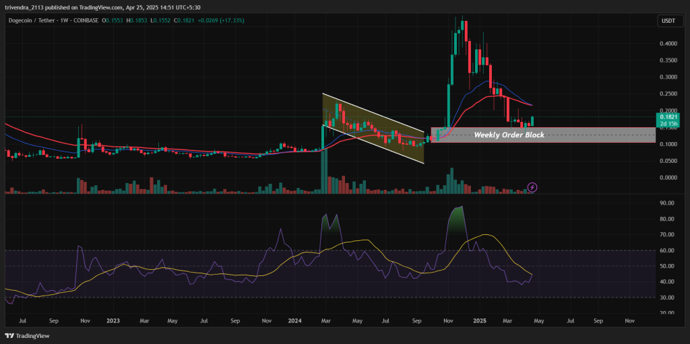Viewport: 690px width, 344px height.
Task: Open the USDT currency selector
Action: (x=670, y=20)
